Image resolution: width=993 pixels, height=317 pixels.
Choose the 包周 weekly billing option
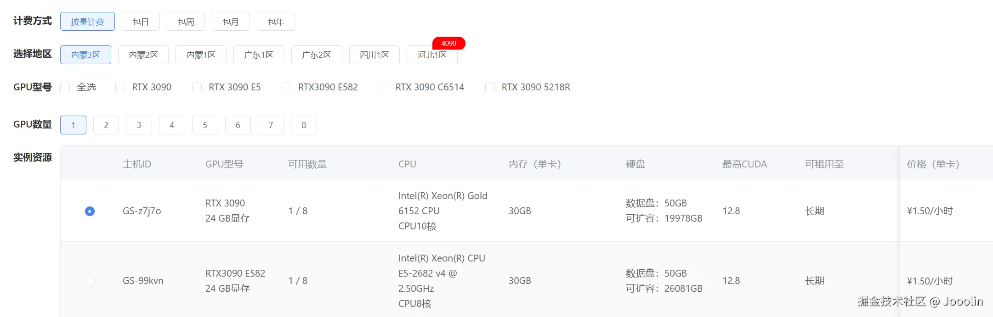186,22
